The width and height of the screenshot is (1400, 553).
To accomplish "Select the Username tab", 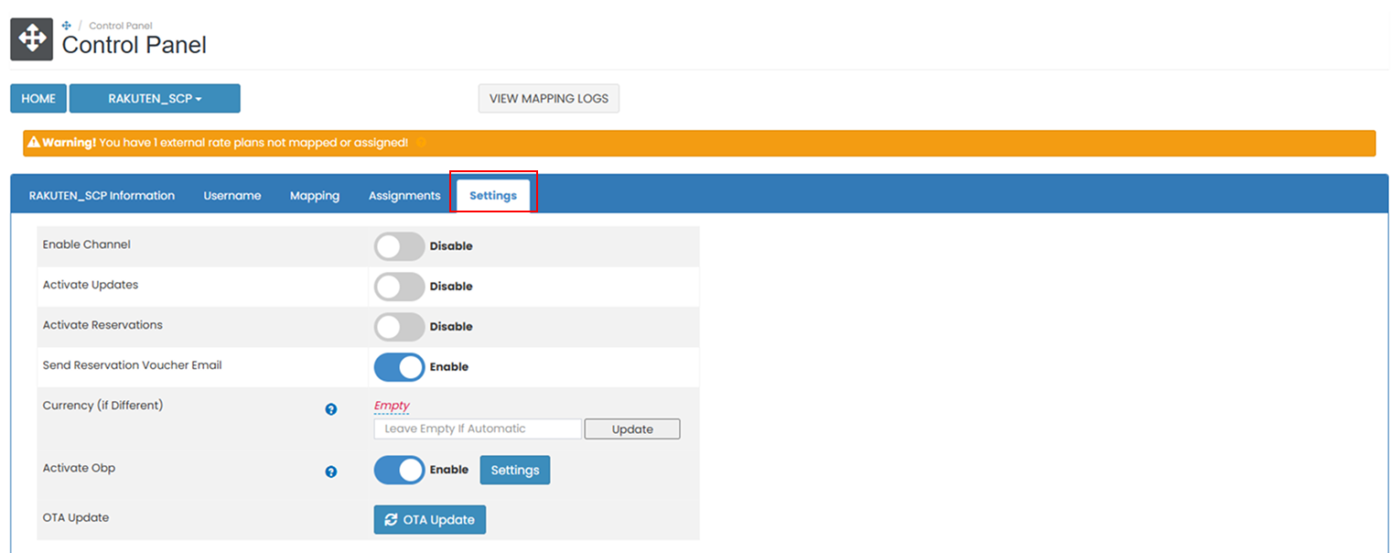I will click(232, 195).
